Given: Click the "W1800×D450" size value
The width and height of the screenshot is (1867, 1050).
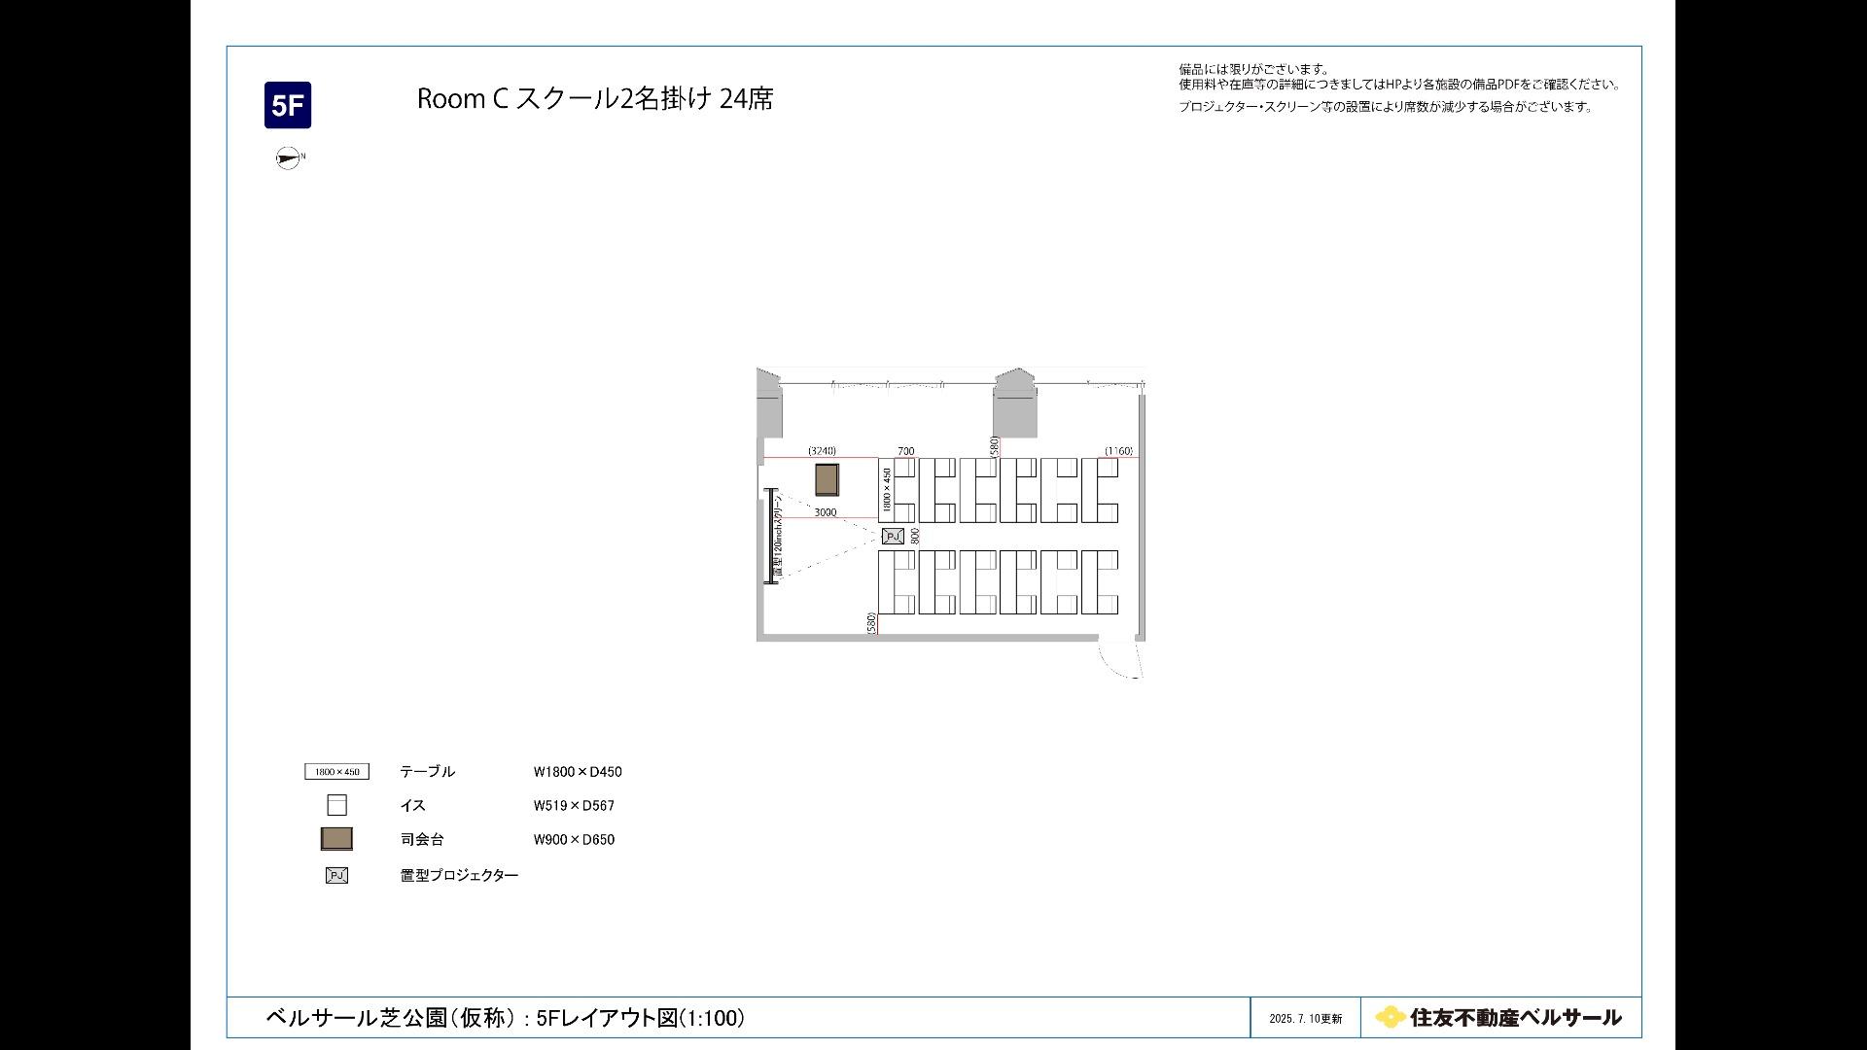Looking at the screenshot, I should [x=578, y=772].
